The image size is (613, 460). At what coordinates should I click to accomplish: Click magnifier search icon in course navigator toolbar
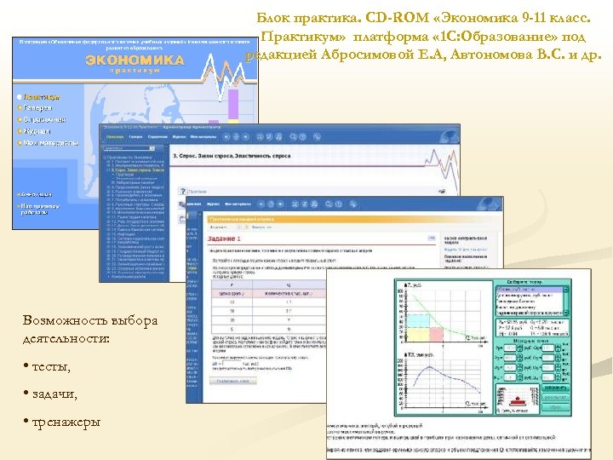(x=293, y=137)
